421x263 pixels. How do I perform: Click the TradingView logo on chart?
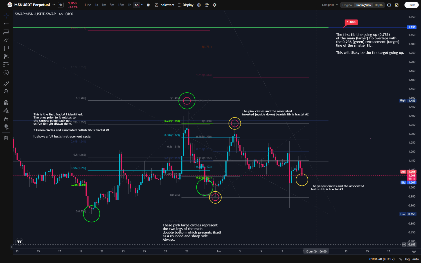pyautogui.click(x=19, y=242)
